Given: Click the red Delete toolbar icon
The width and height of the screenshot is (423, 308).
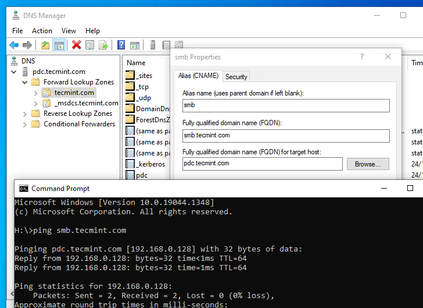Looking at the screenshot, I should [x=76, y=45].
